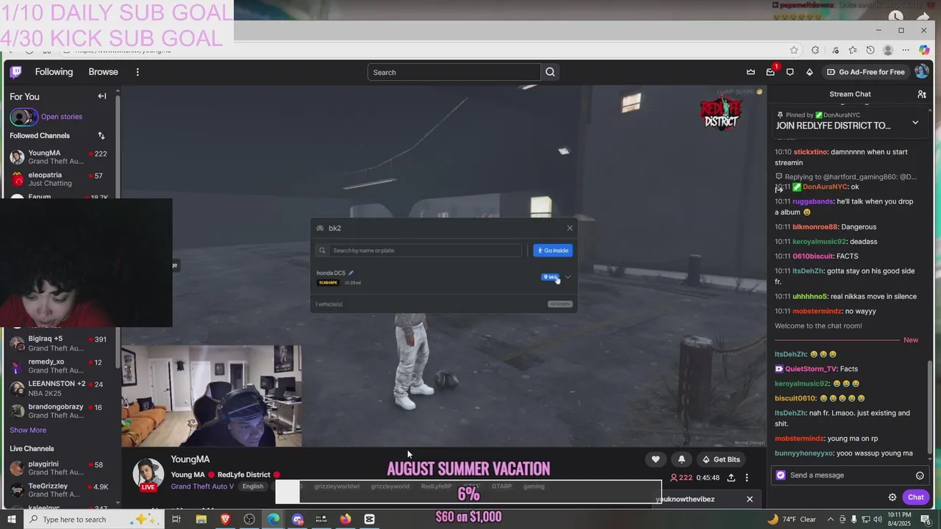Screen dimensions: 941x529
Task: Click the Twitch search input
Action: coord(454,72)
